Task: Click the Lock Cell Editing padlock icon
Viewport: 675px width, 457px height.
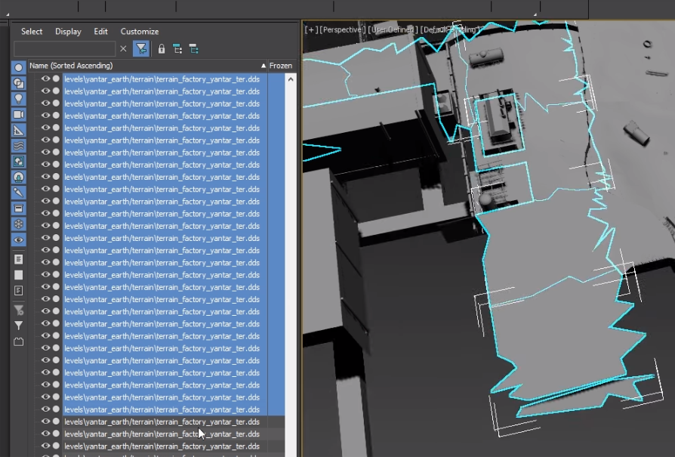Action: [161, 49]
